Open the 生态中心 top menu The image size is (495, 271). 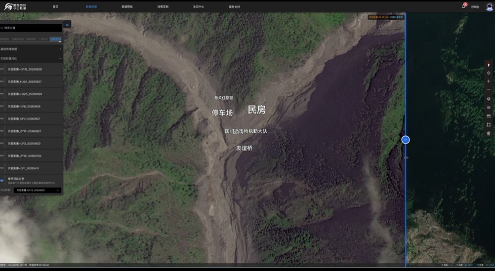[199, 6]
